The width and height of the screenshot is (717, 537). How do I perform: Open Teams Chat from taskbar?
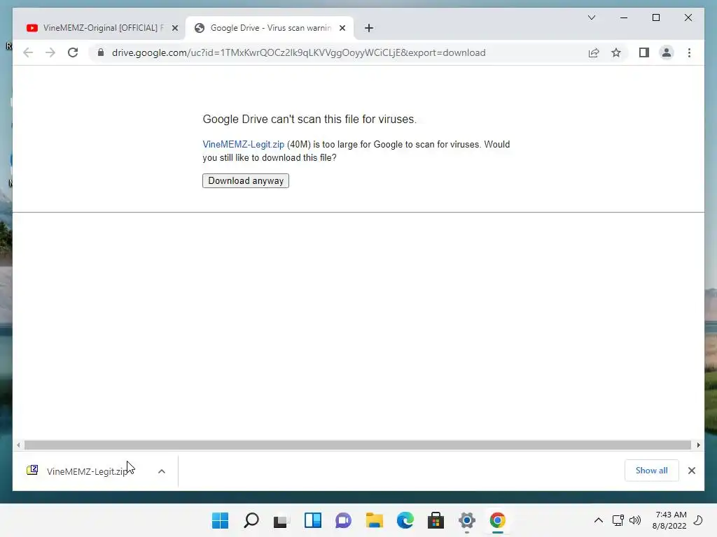[x=343, y=520]
